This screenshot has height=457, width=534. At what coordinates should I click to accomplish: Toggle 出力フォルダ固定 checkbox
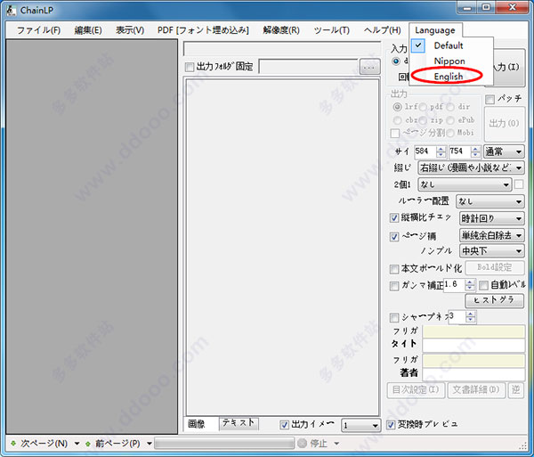tap(190, 67)
